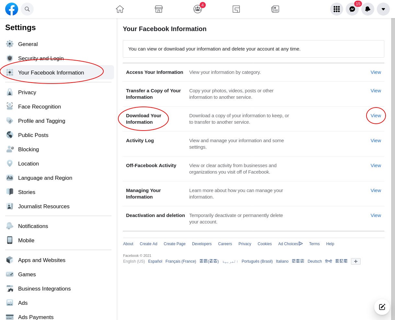395x320 pixels.
Task: Expand the account dropdown arrow
Action: click(383, 9)
